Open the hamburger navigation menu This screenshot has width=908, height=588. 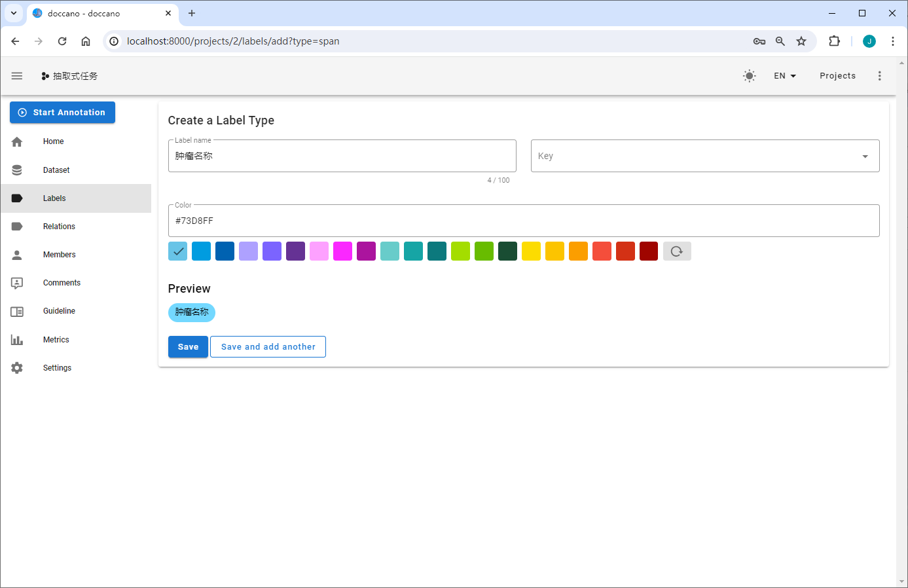(17, 76)
